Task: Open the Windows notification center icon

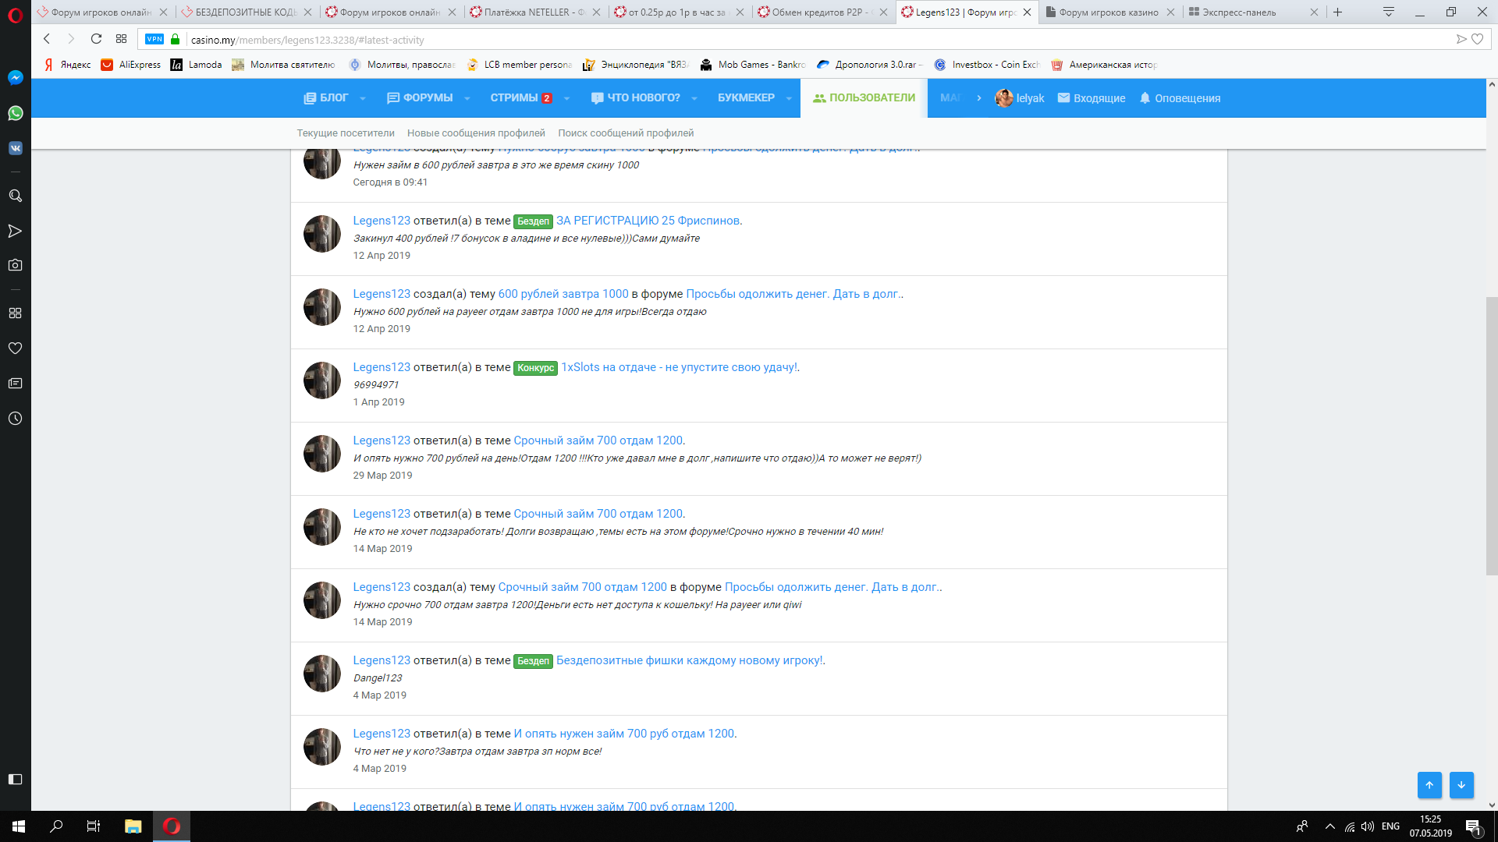Action: pos(1473,827)
